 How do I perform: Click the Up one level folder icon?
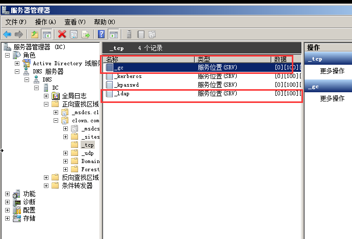pos(34,34)
